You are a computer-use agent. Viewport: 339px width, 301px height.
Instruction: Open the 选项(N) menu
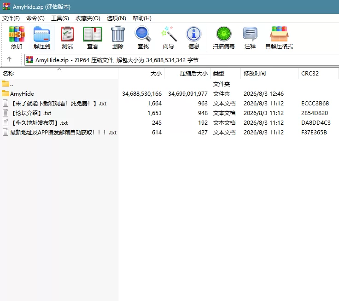(116, 18)
